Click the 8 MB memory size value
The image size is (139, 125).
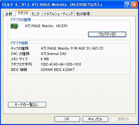[x=45, y=59]
